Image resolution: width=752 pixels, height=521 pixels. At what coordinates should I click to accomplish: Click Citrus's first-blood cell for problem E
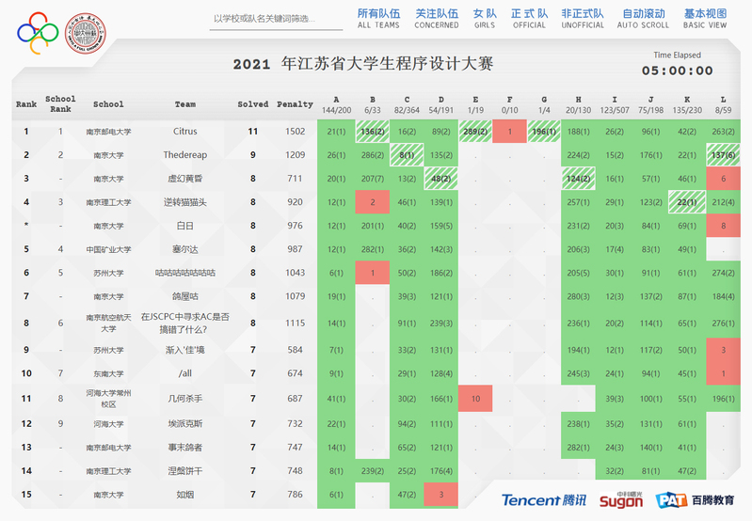[475, 132]
